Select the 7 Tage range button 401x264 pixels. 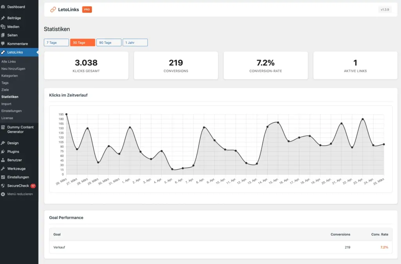point(56,42)
